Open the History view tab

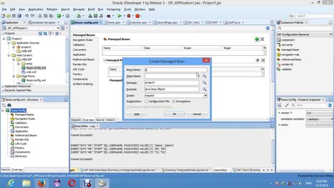(110, 120)
